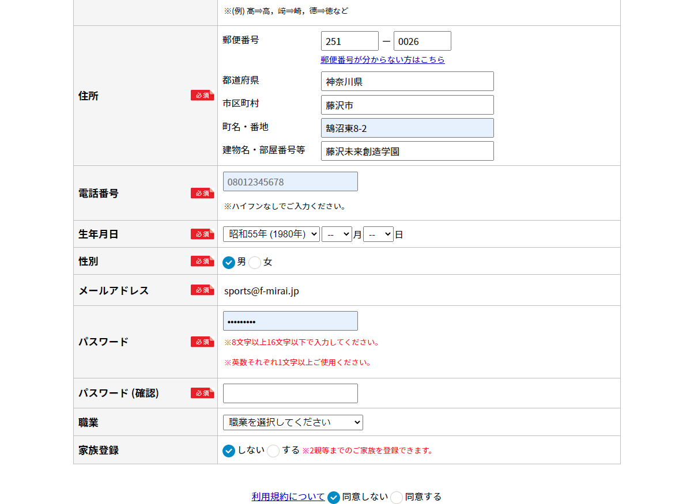Click the 都道府県 prefecture input field
The height and width of the screenshot is (504, 679).
pyautogui.click(x=407, y=81)
